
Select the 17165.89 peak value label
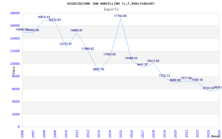120,16
